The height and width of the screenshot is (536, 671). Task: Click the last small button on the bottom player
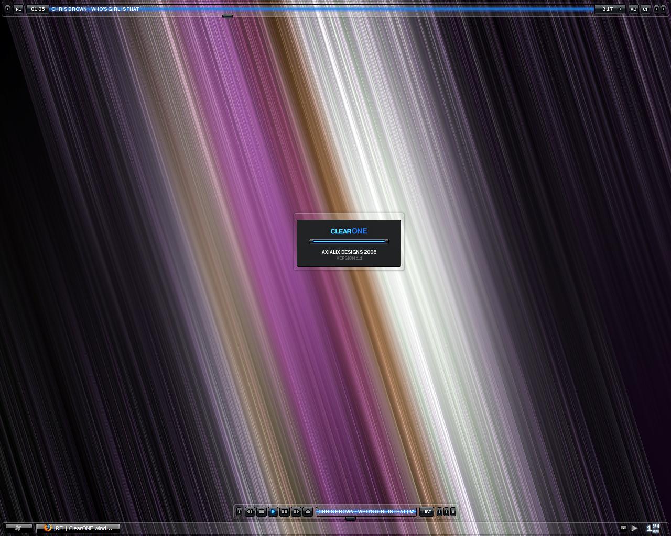click(453, 512)
